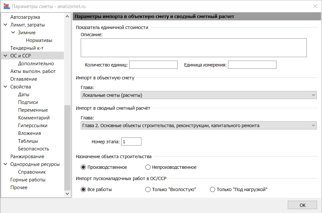Click the tree scrollbar up arrow

tap(67, 16)
